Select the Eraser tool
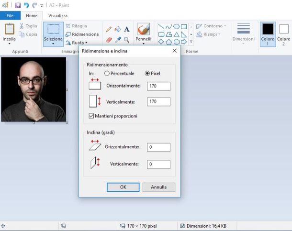This screenshot has width=292, height=231. [109, 40]
